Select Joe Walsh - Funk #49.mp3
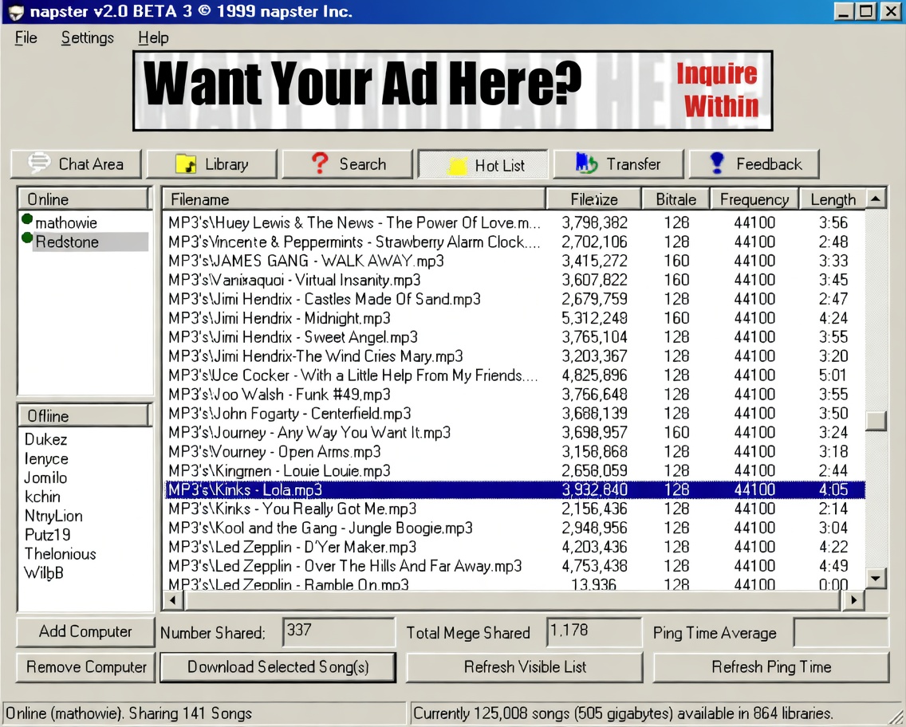 point(514,395)
